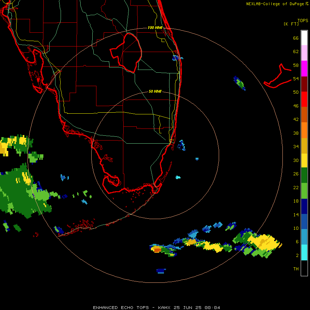Select the "50 NMI" range ring label
310x310 pixels.
coord(155,91)
